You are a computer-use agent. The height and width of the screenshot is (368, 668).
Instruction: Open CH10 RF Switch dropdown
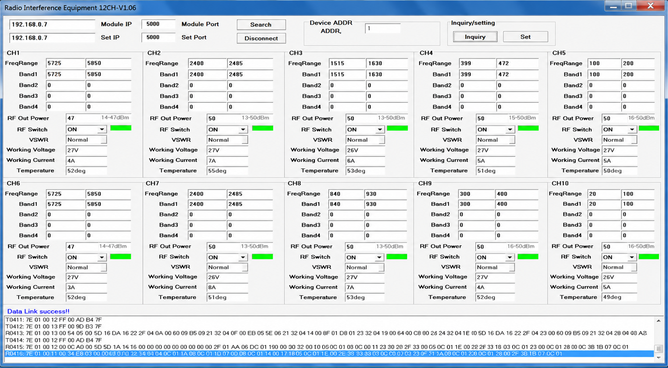pos(632,257)
